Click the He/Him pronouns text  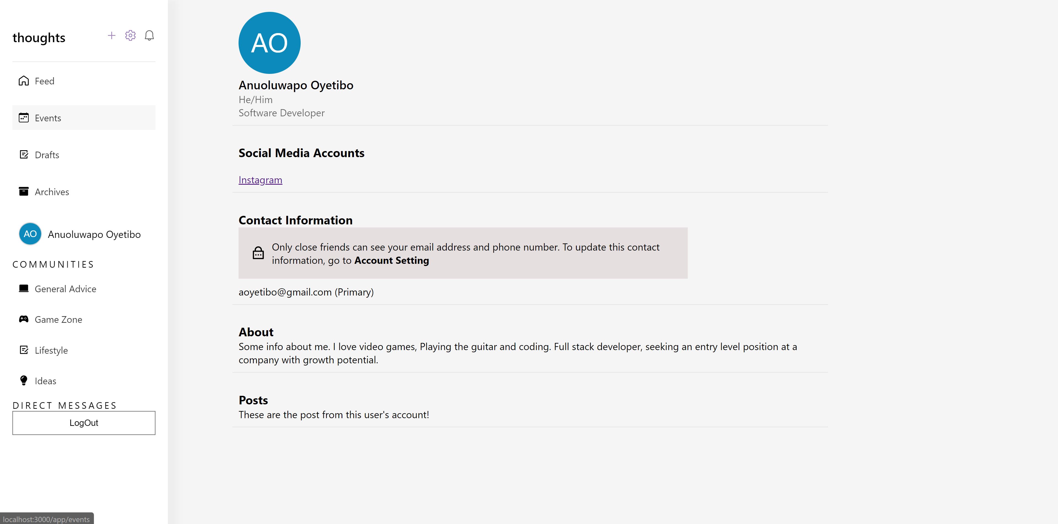click(255, 100)
